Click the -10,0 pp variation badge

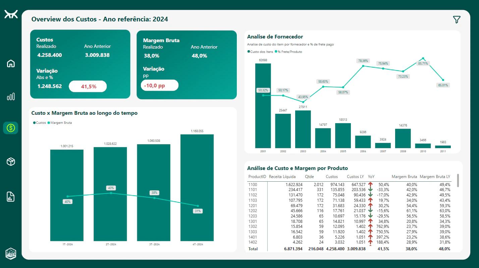click(x=160, y=85)
